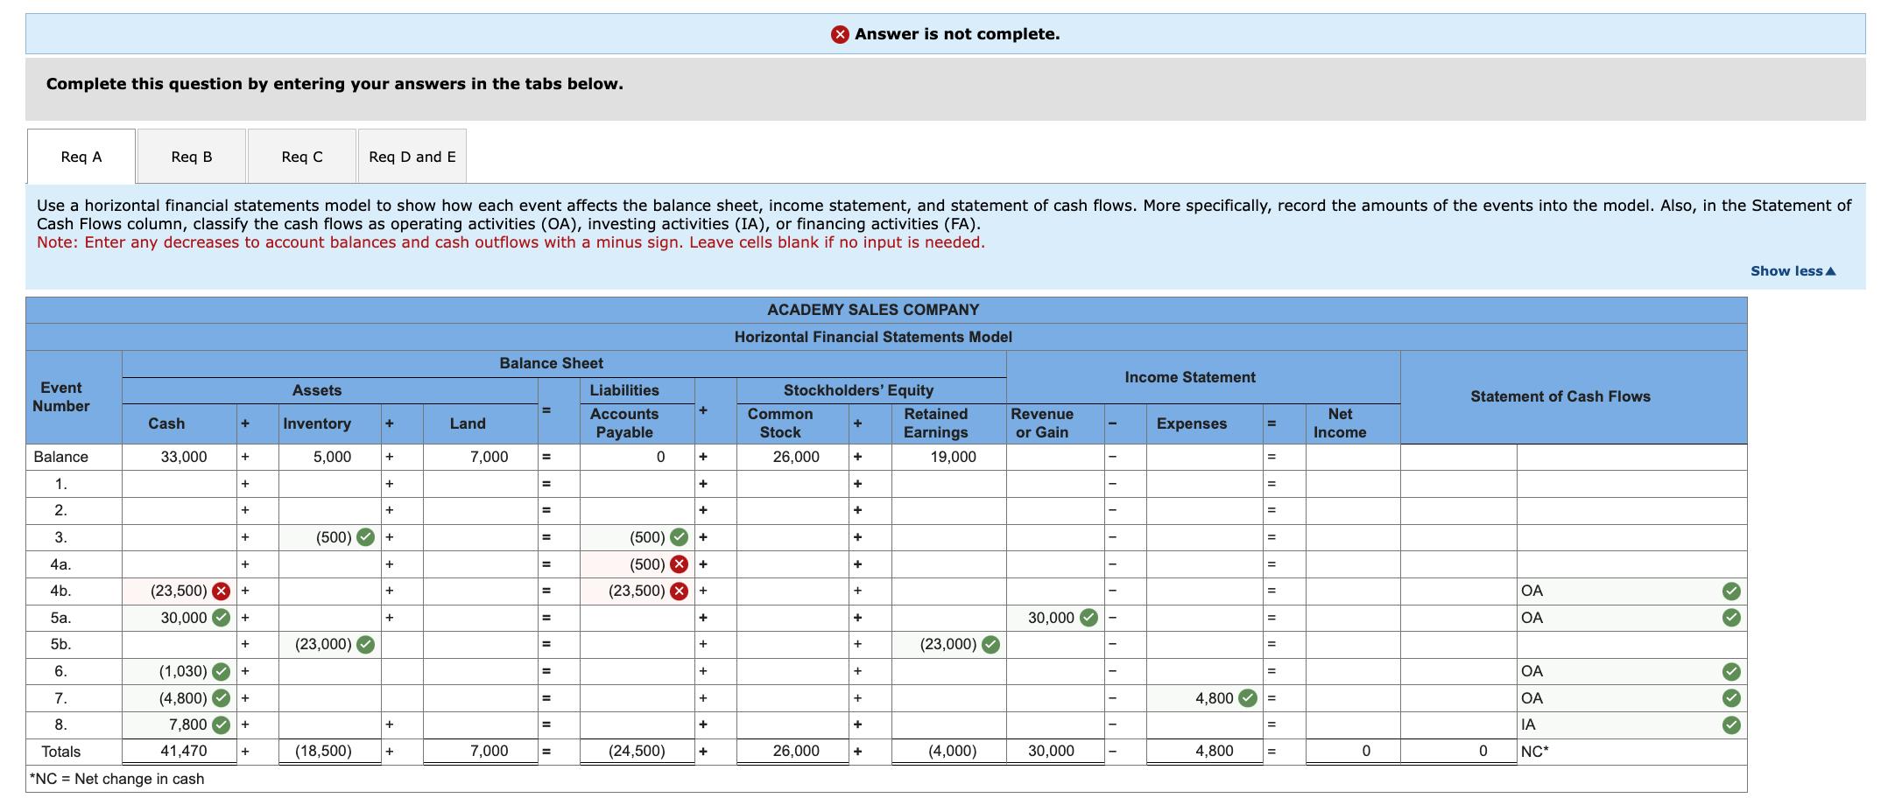Click green check next to Expenses 4,800 in row 7
This screenshot has height=798, width=1902.
1248,698
